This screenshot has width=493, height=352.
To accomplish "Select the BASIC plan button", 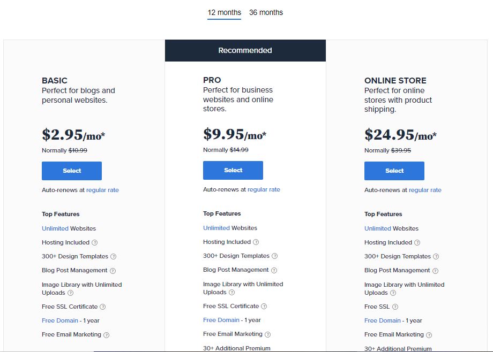I will click(x=72, y=171).
